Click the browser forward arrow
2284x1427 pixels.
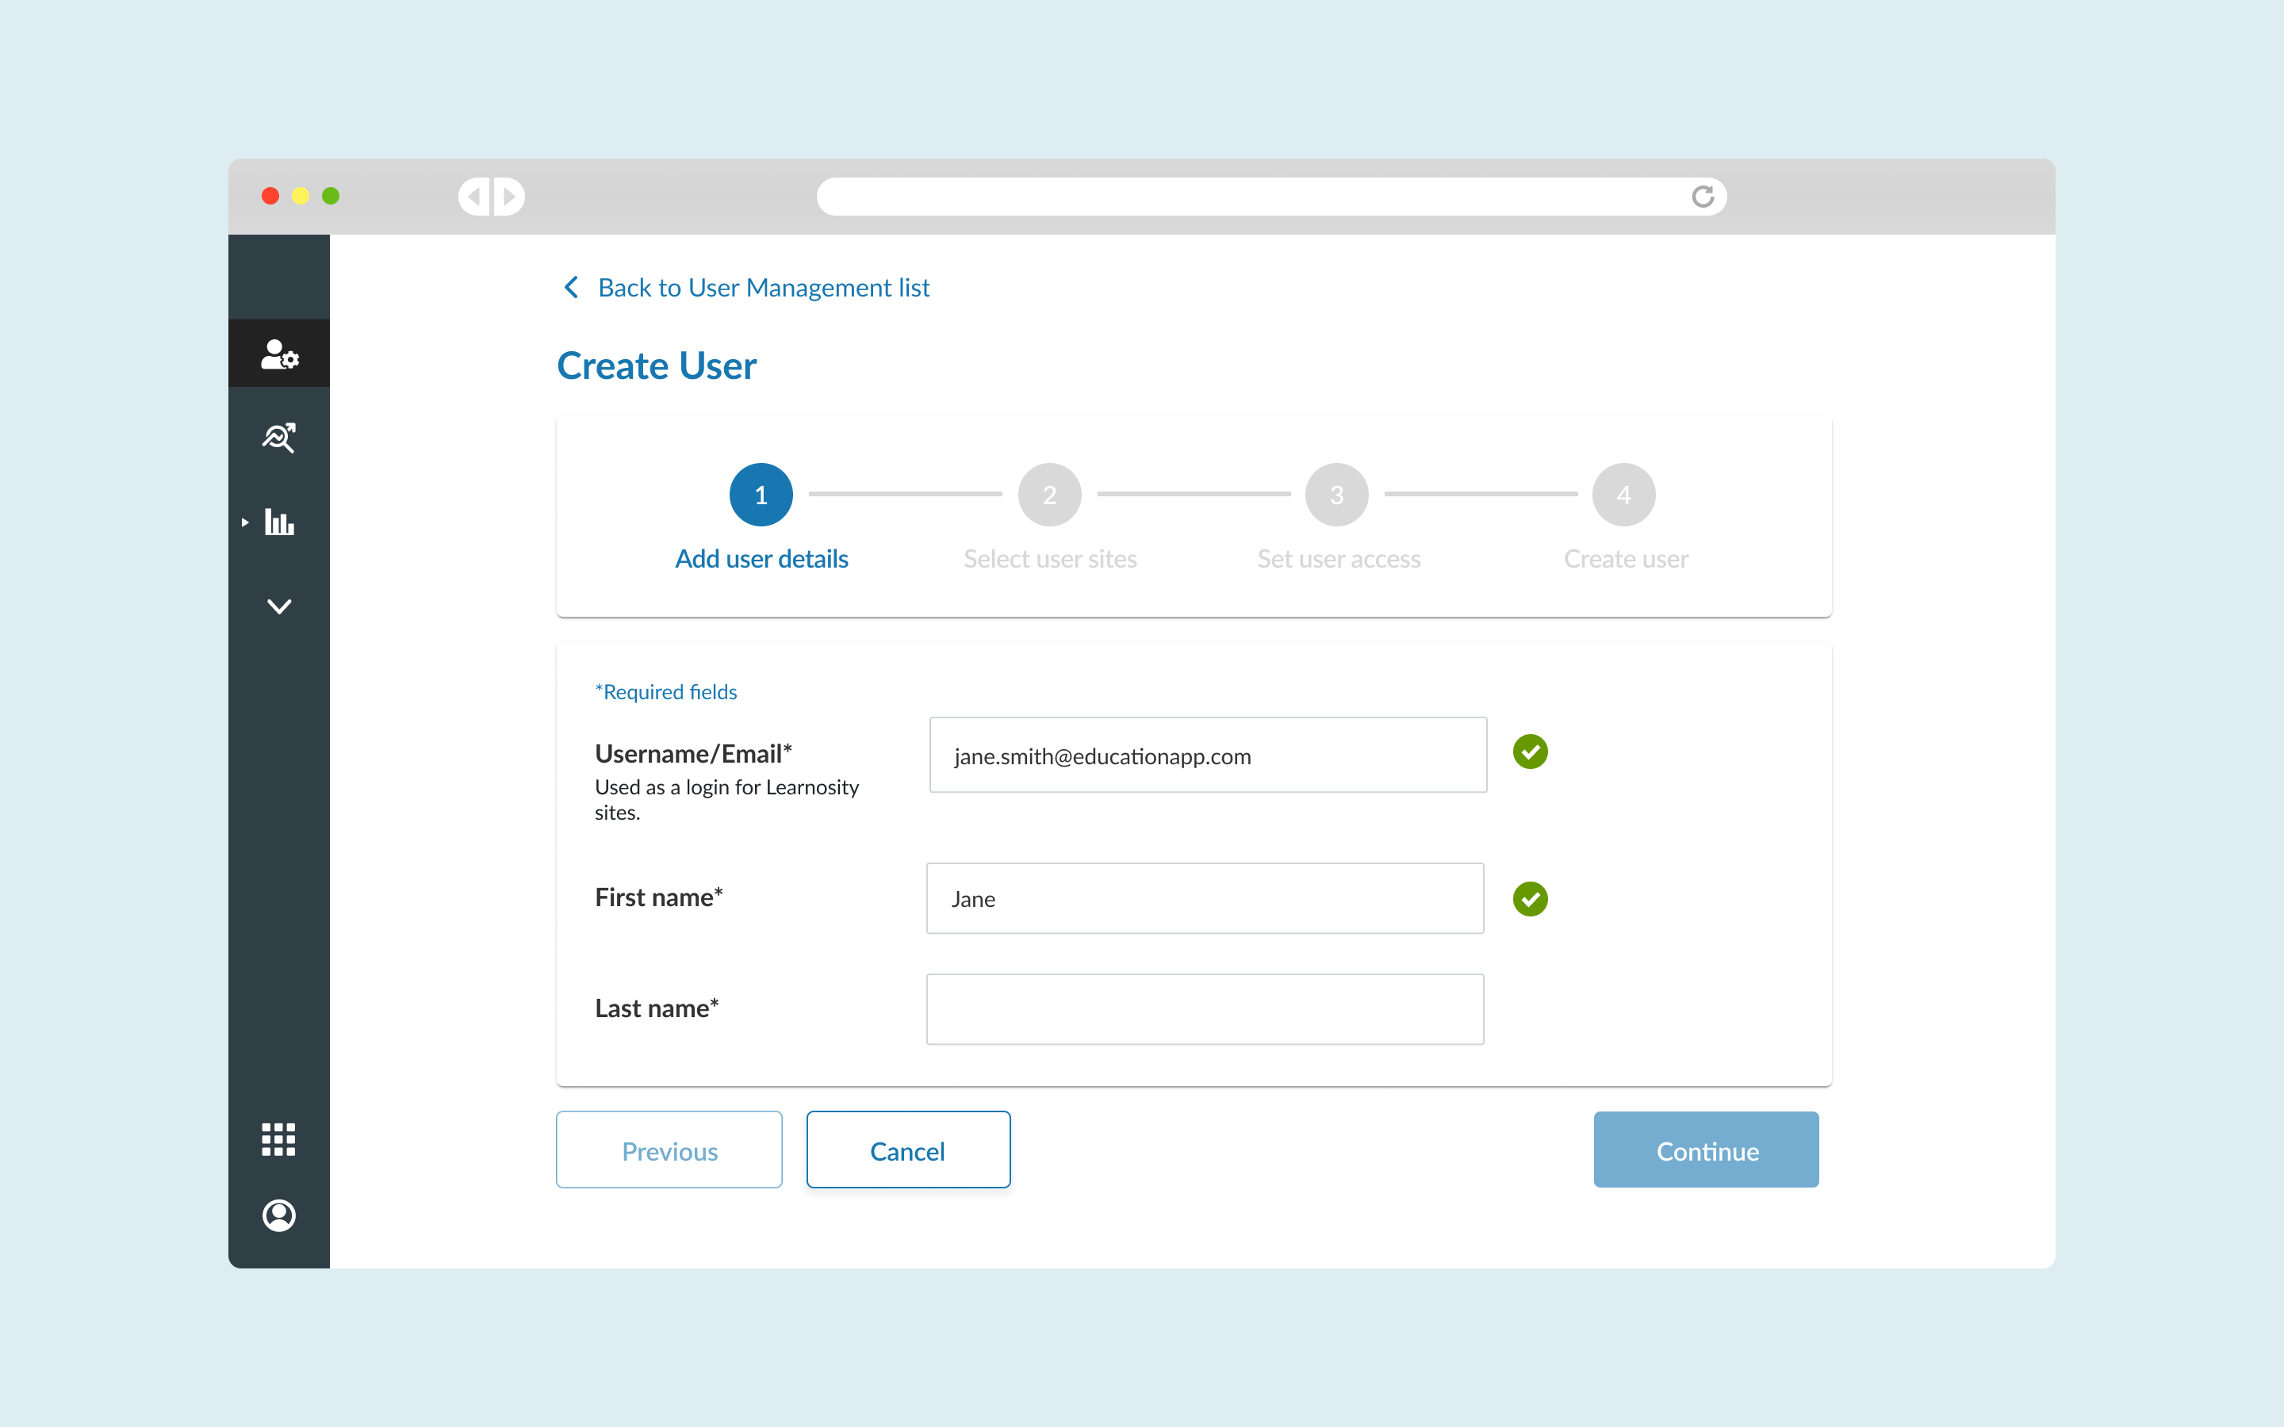(x=508, y=197)
